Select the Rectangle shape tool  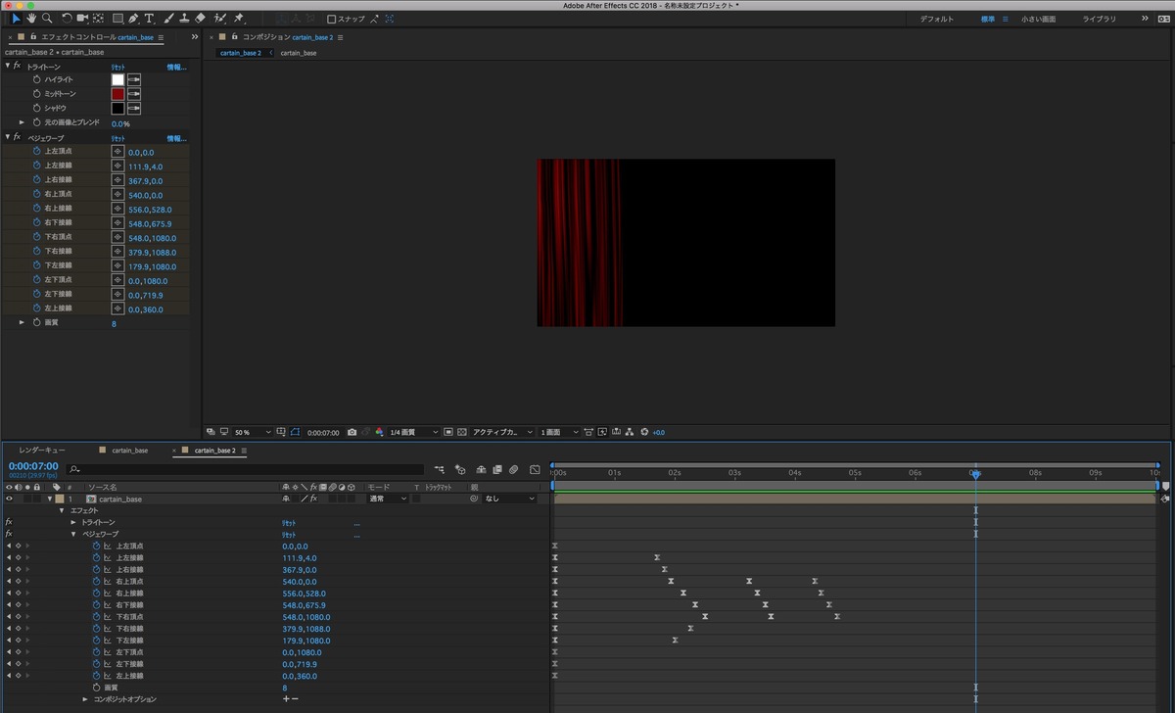click(x=117, y=19)
